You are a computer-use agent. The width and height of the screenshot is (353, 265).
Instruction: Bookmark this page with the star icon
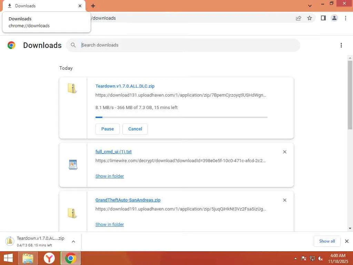click(x=310, y=18)
